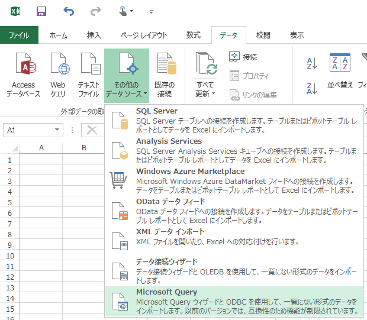Open データ接続ウィザード
Screen dimensions: 367x320
[x=234, y=271]
